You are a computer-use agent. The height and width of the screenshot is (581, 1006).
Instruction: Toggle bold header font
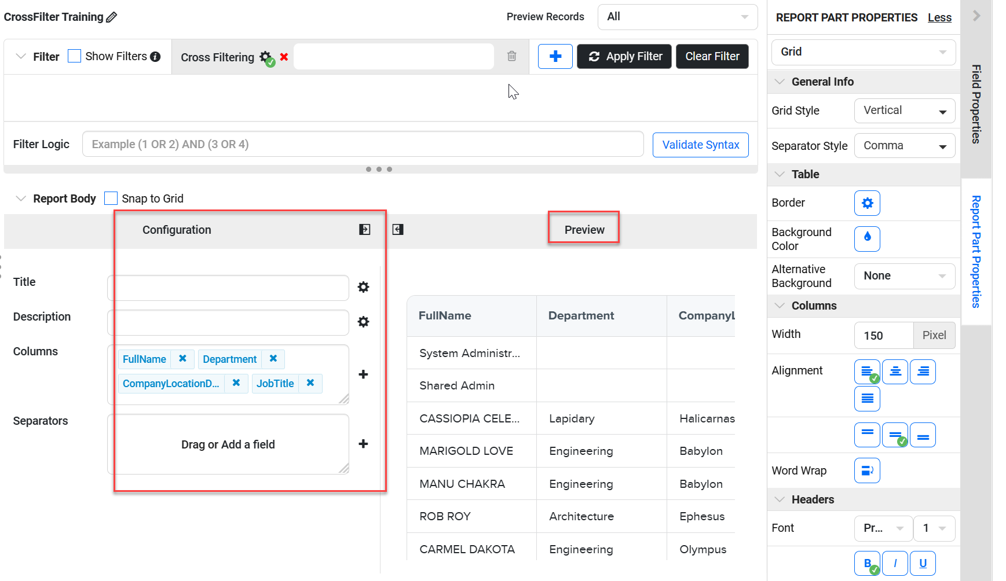click(x=867, y=564)
